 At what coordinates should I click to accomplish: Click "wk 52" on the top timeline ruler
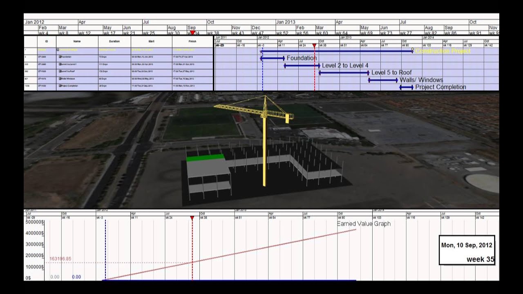[282, 33]
